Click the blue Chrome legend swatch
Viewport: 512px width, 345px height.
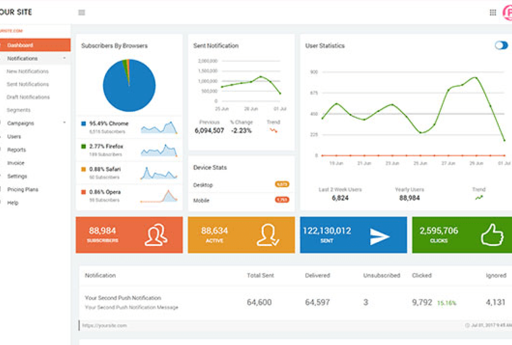[x=84, y=123]
